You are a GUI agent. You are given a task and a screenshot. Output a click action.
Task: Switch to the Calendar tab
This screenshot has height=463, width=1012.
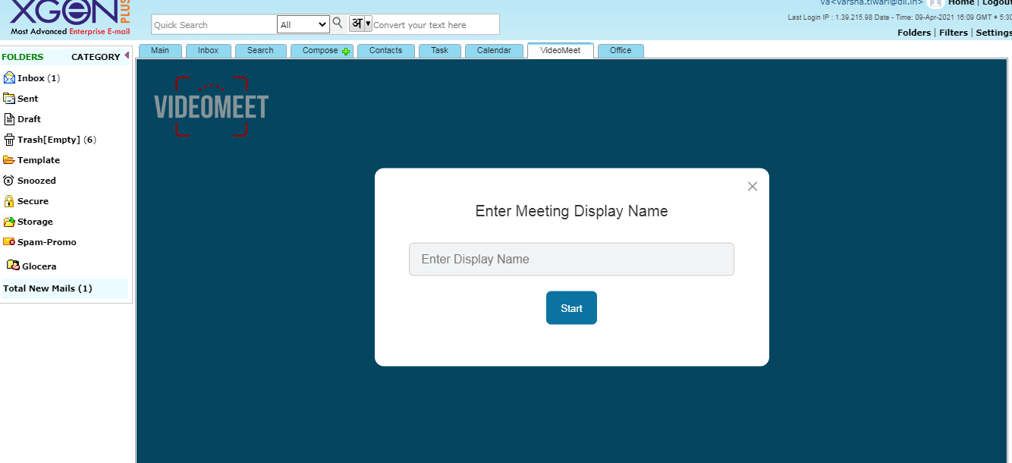[x=494, y=51]
